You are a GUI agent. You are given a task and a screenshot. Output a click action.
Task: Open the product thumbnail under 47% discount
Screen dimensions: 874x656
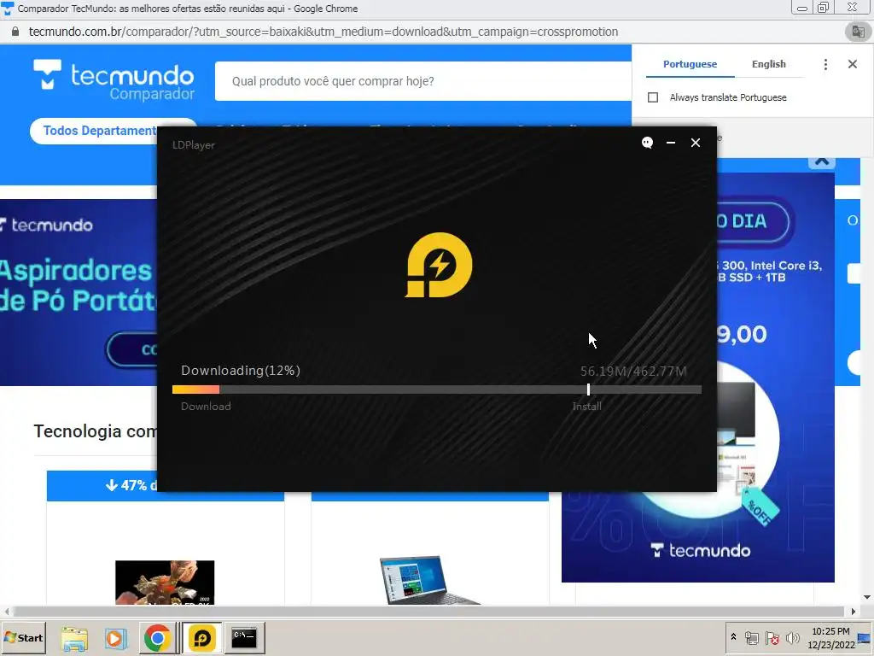[165, 583]
